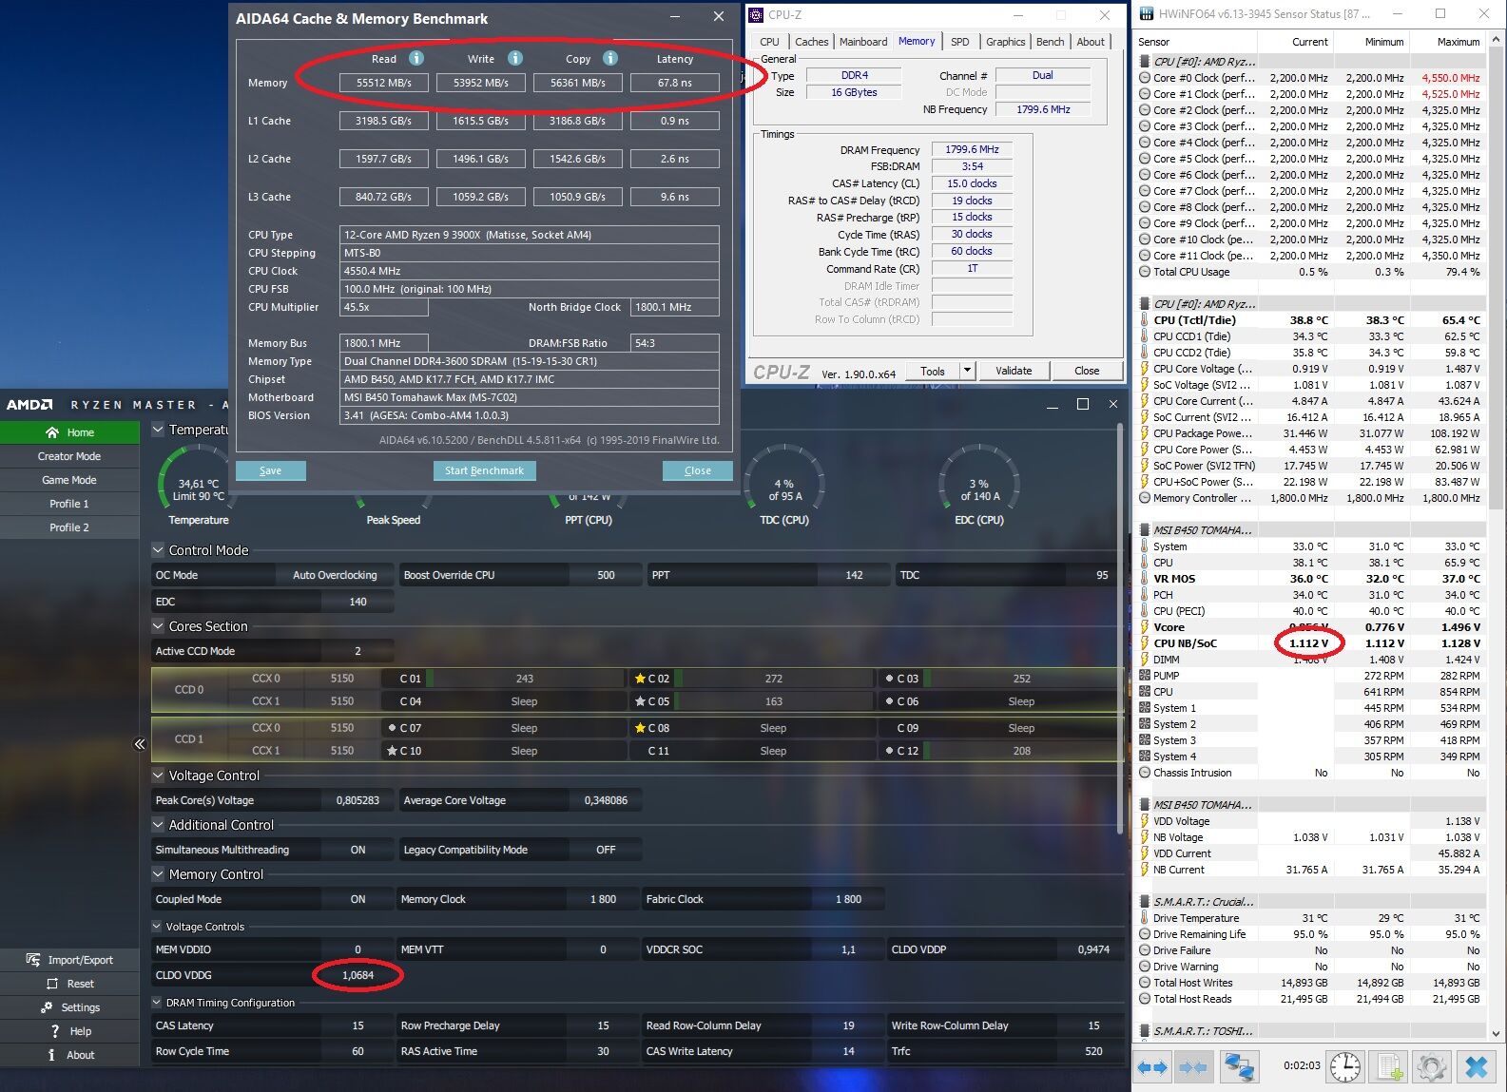This screenshot has height=1092, width=1507.
Task: Click the Home house icon in sidebar
Action: pyautogui.click(x=52, y=432)
